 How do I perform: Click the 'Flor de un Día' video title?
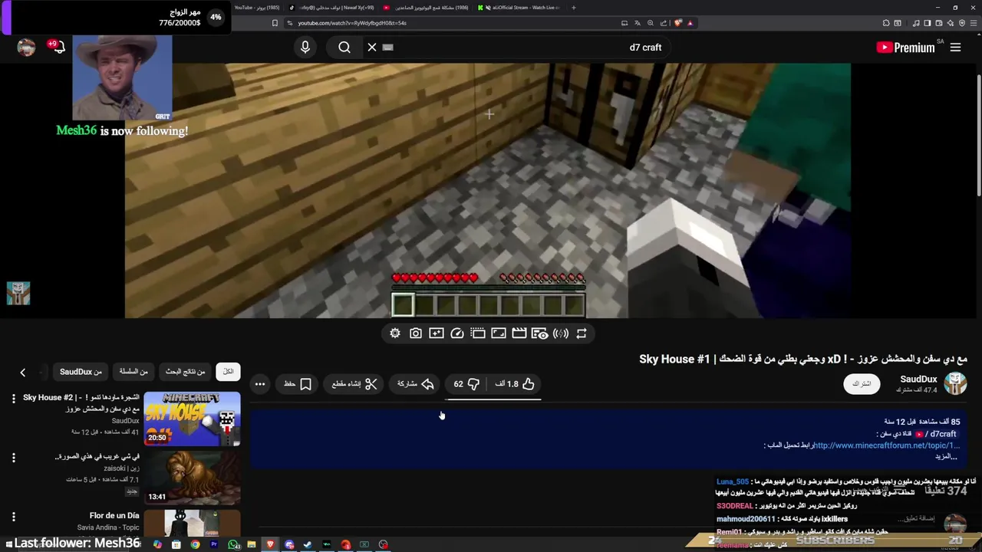(x=114, y=516)
